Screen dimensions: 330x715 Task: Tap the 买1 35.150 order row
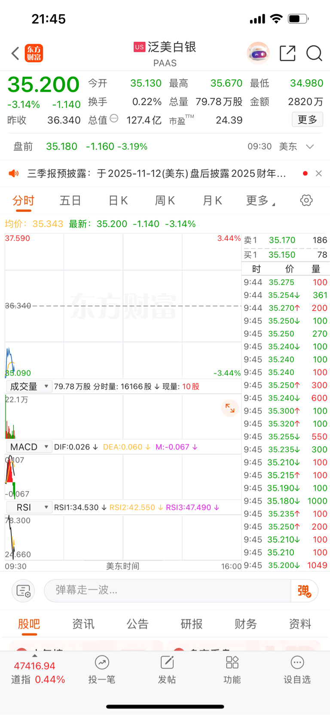point(285,255)
